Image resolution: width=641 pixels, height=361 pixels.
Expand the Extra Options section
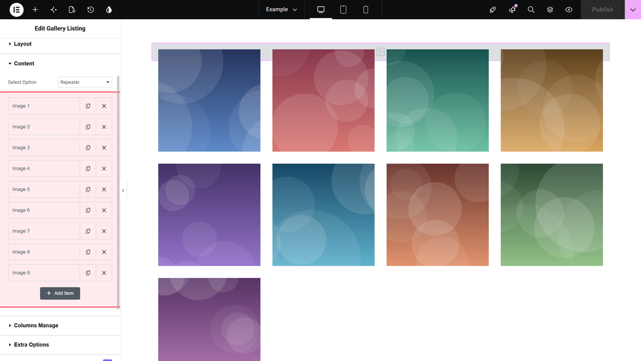[x=60, y=344]
